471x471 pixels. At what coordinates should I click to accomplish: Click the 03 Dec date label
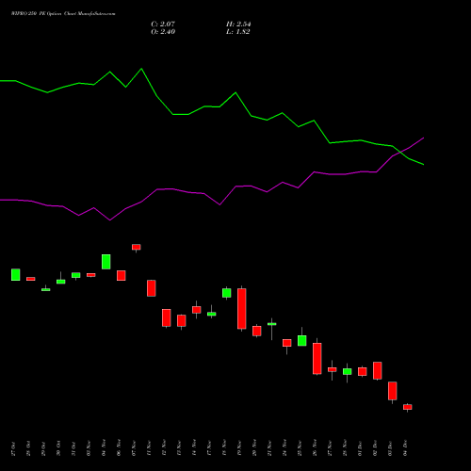[390, 448]
